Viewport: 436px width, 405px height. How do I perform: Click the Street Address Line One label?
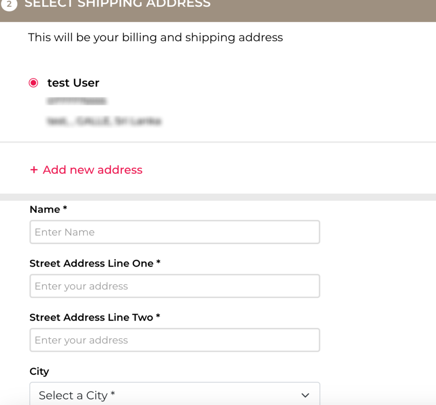click(92, 264)
